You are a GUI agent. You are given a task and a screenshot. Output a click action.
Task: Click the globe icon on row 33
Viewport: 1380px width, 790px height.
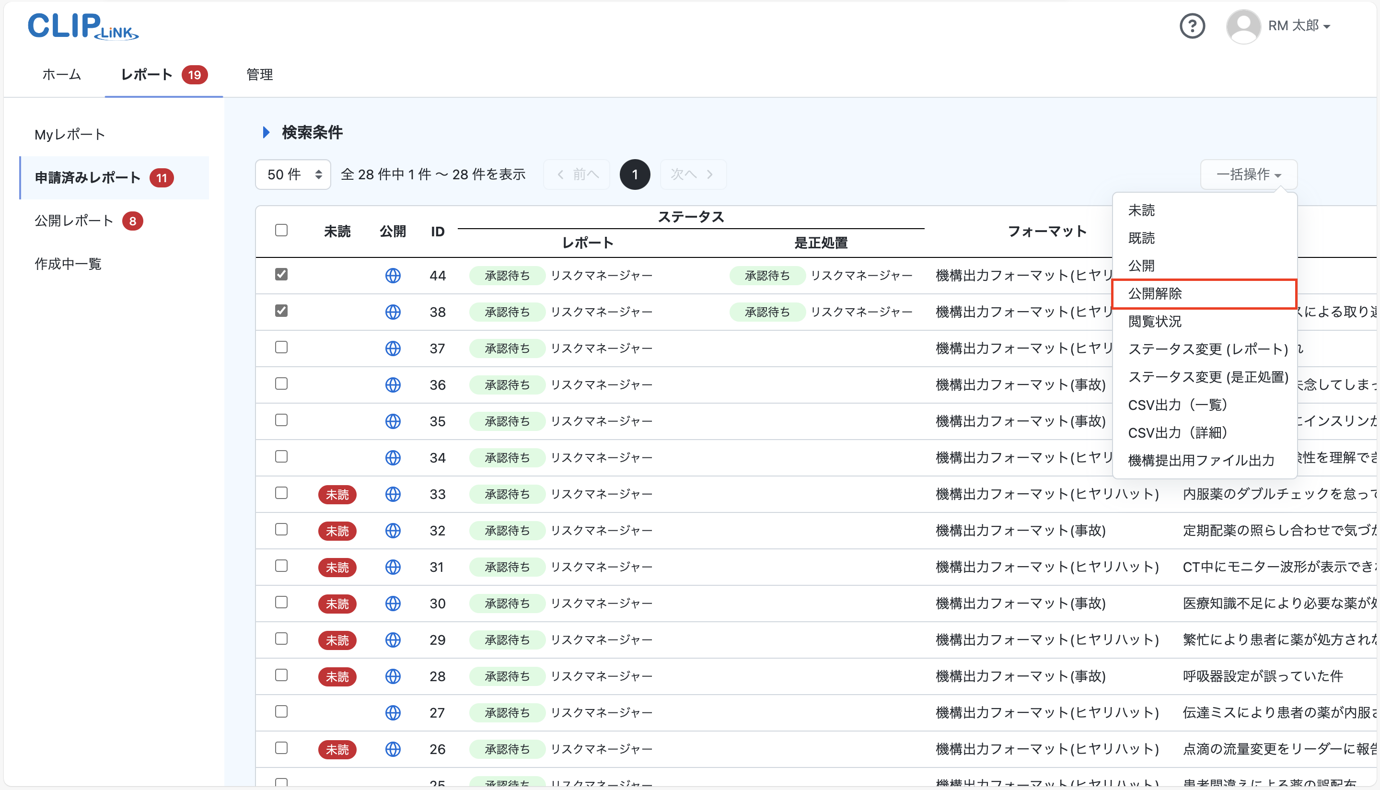(x=393, y=494)
